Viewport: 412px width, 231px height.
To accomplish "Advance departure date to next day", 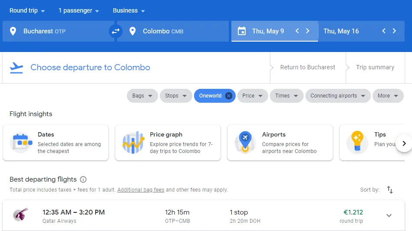I will click(308, 31).
